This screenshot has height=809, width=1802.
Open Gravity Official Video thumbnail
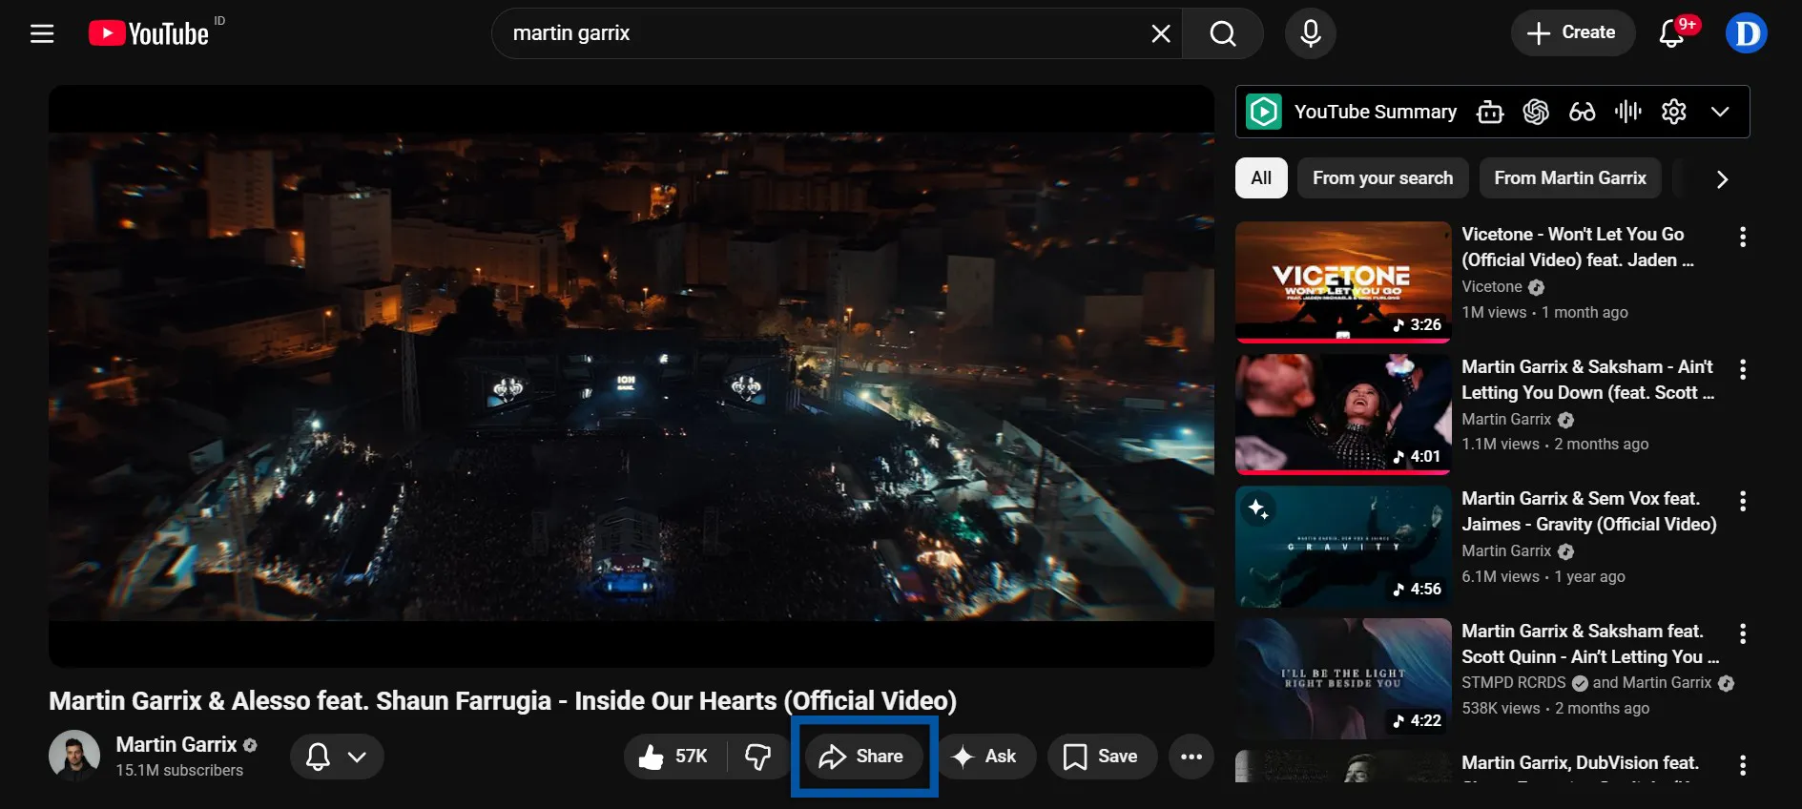tap(1343, 547)
